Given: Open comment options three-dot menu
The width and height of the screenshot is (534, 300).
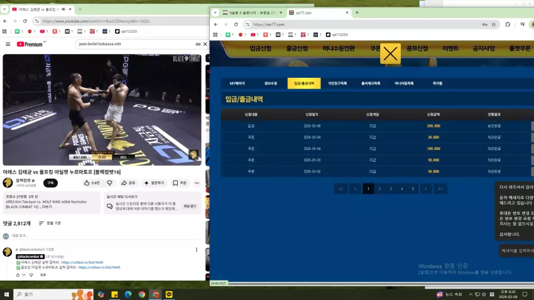Looking at the screenshot, I should coord(197,250).
